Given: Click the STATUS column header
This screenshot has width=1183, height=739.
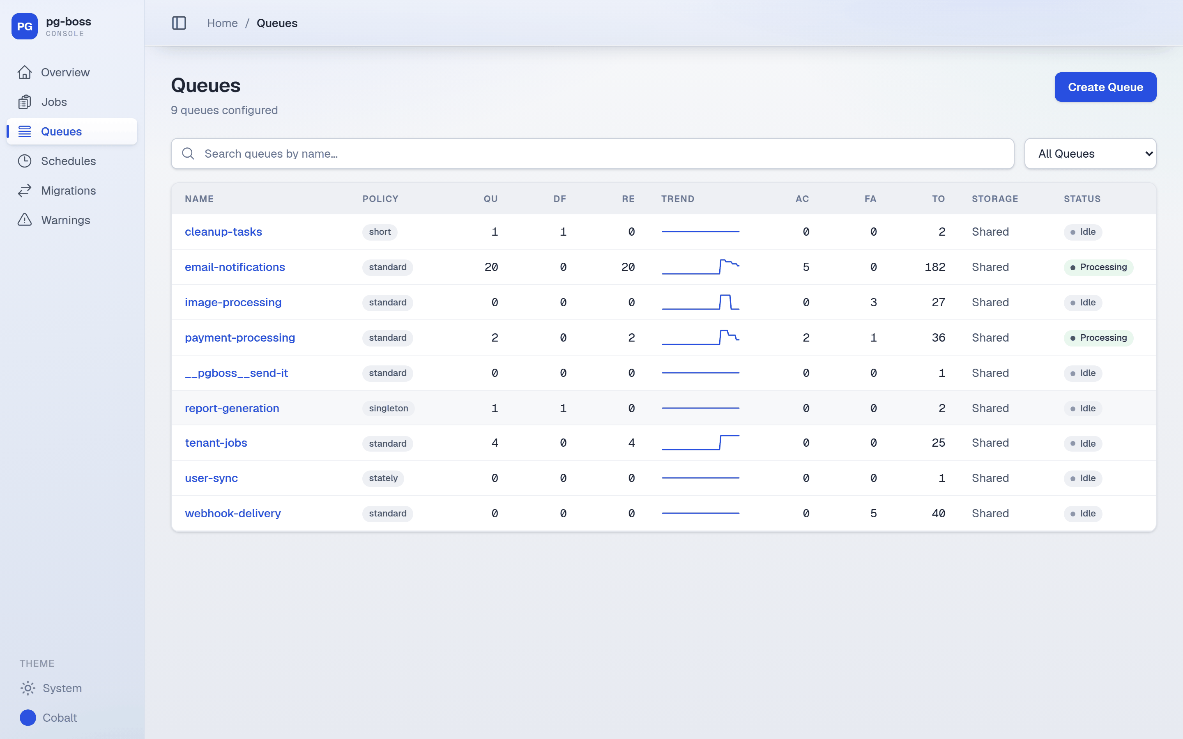Looking at the screenshot, I should point(1082,199).
